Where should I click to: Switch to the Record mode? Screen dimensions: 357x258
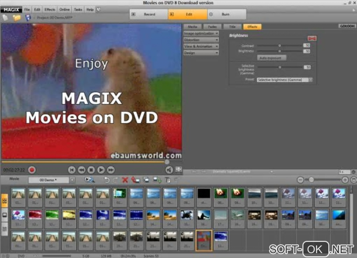149,14
